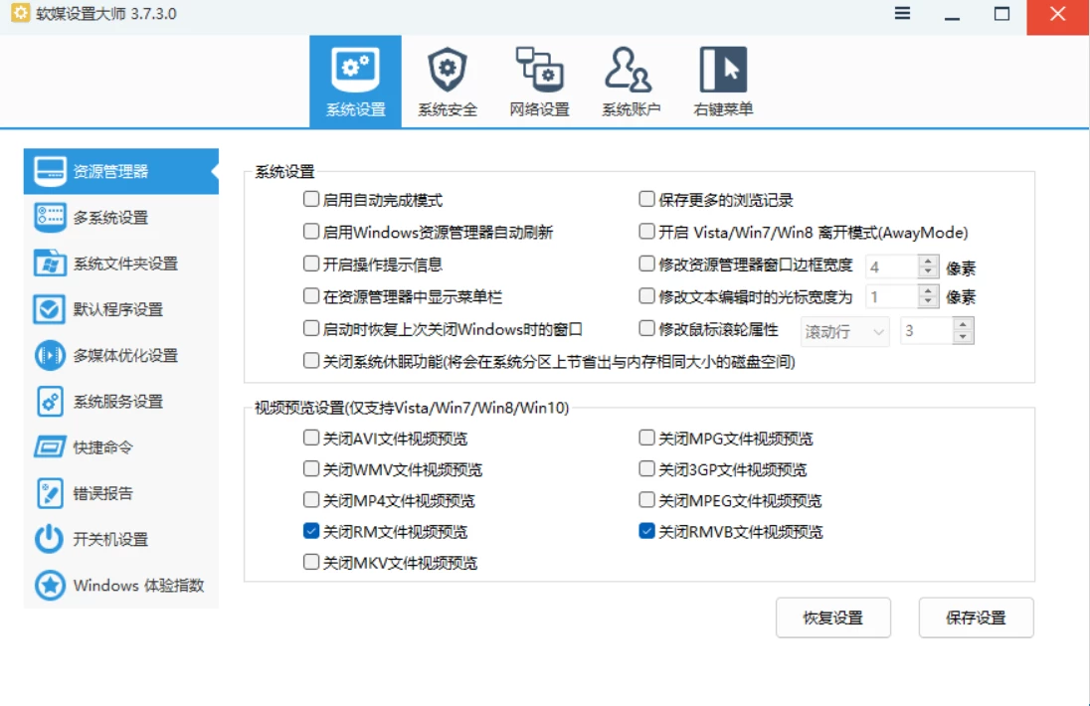The height and width of the screenshot is (706, 1090).
Task: Select the Windows 体验指数 star icon
Action: (x=50, y=585)
